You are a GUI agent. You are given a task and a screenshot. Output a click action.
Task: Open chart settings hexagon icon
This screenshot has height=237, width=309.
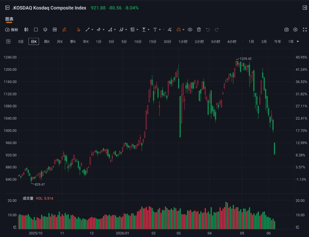pos(295,30)
